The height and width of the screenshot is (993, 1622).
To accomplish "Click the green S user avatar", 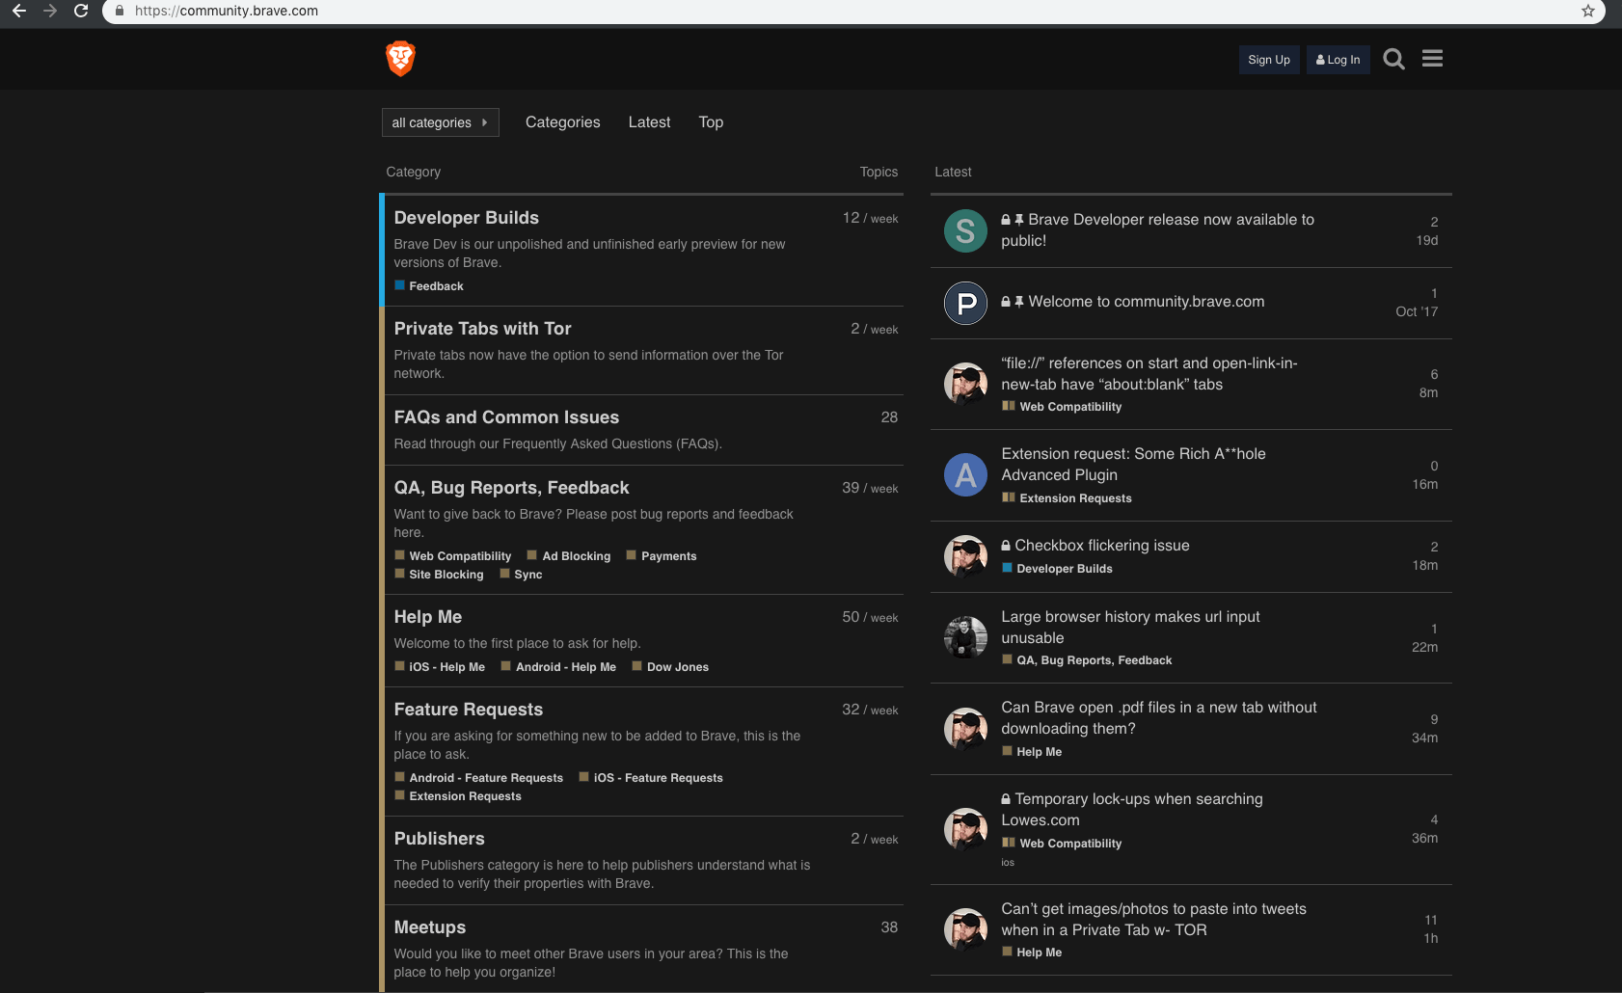I will pyautogui.click(x=965, y=230).
